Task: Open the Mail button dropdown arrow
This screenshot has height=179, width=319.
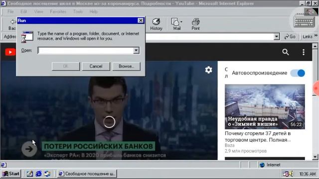Action: 181,22
